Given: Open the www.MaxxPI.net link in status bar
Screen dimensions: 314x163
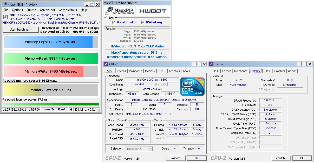Looking at the screenshot, I should [54, 109].
